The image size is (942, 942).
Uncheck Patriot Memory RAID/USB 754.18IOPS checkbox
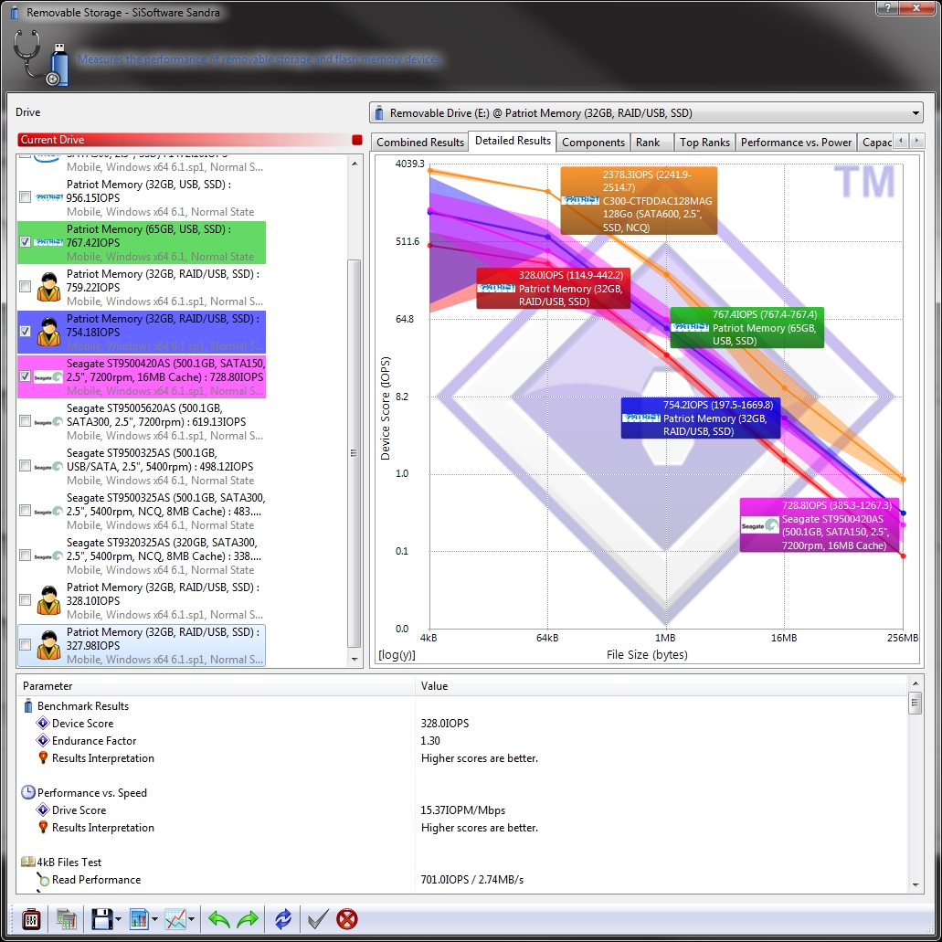tap(26, 331)
